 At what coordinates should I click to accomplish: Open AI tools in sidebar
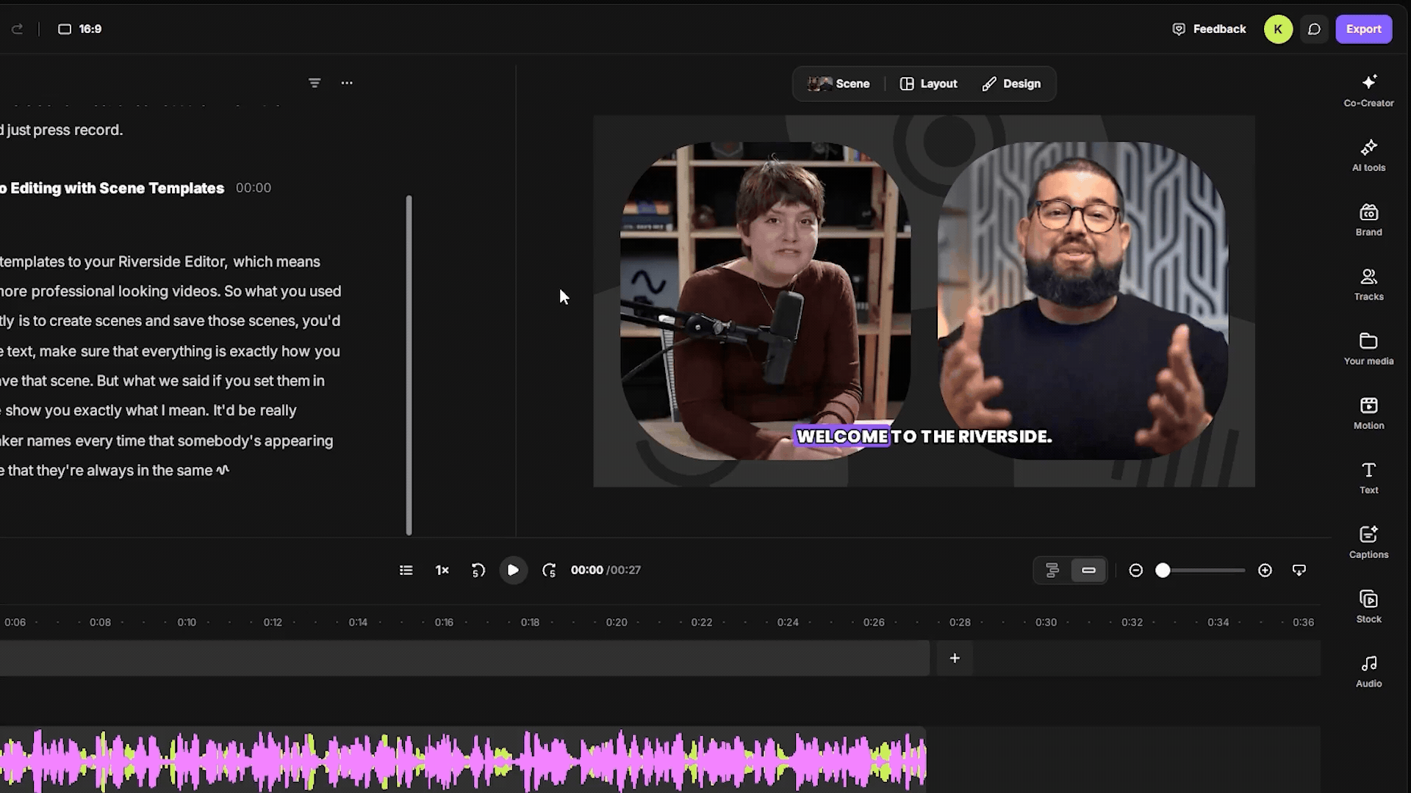click(1368, 156)
